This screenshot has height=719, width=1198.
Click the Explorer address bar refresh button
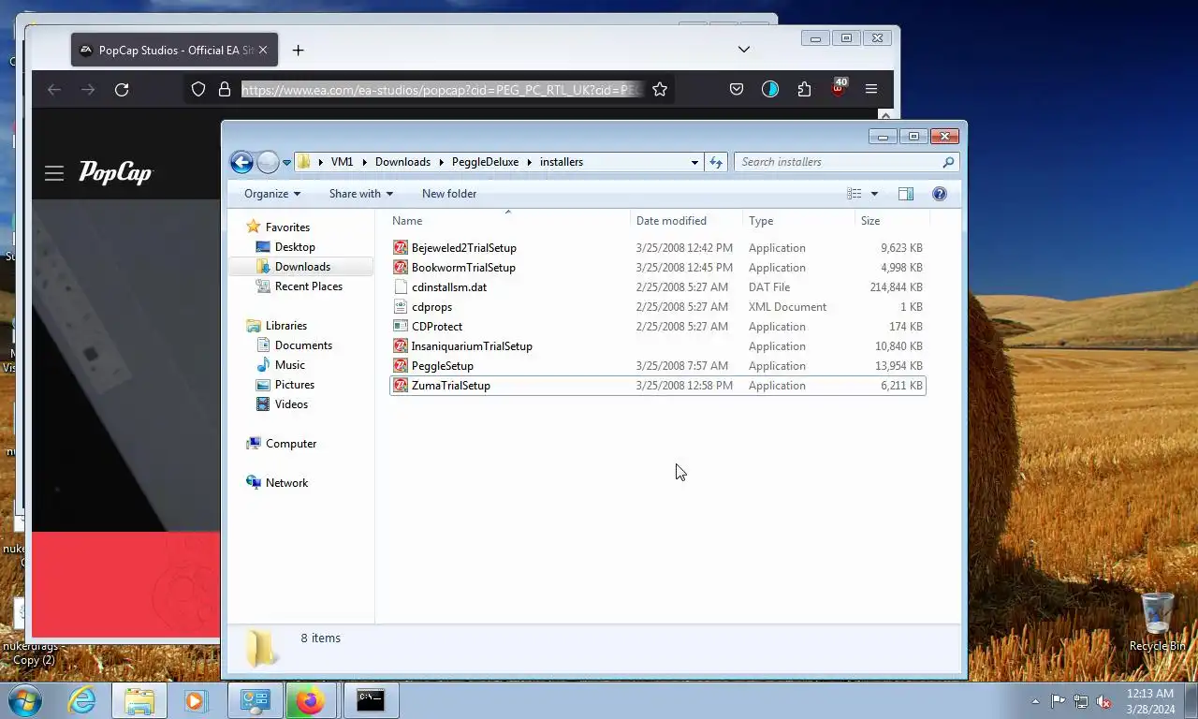click(716, 162)
